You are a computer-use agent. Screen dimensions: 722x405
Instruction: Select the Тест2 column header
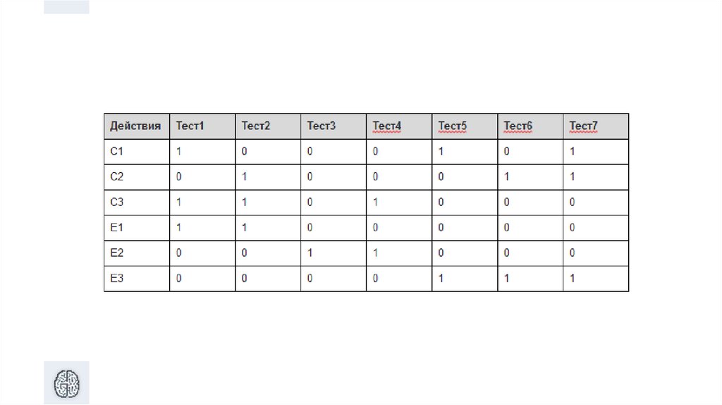(255, 126)
